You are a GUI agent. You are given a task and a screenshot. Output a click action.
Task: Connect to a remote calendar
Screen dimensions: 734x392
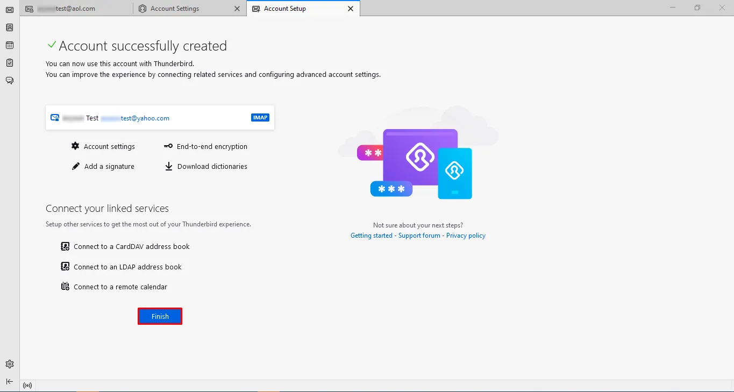120,287
